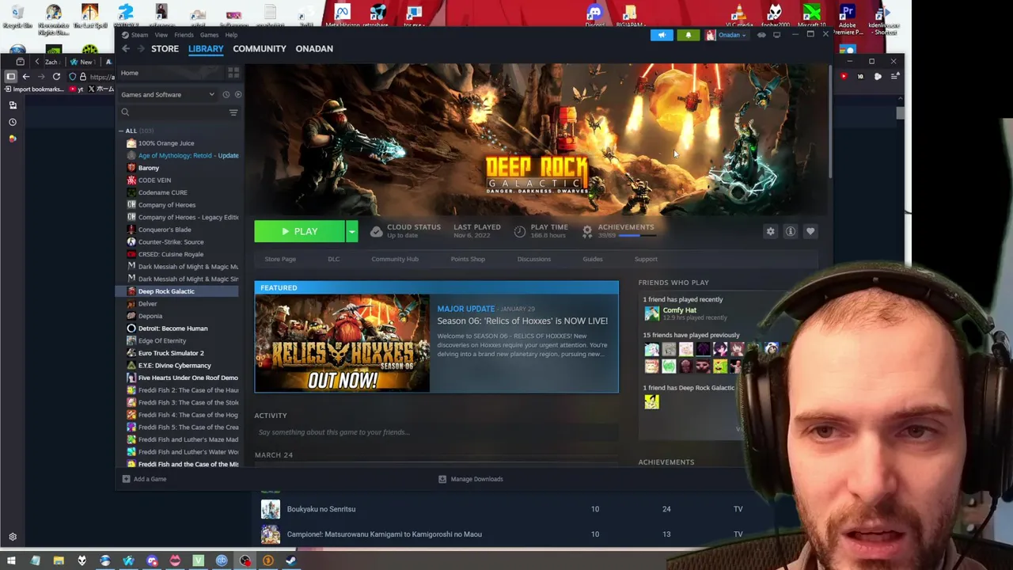Click browser reload button behind Steam
The height and width of the screenshot is (570, 1013).
tap(56, 77)
